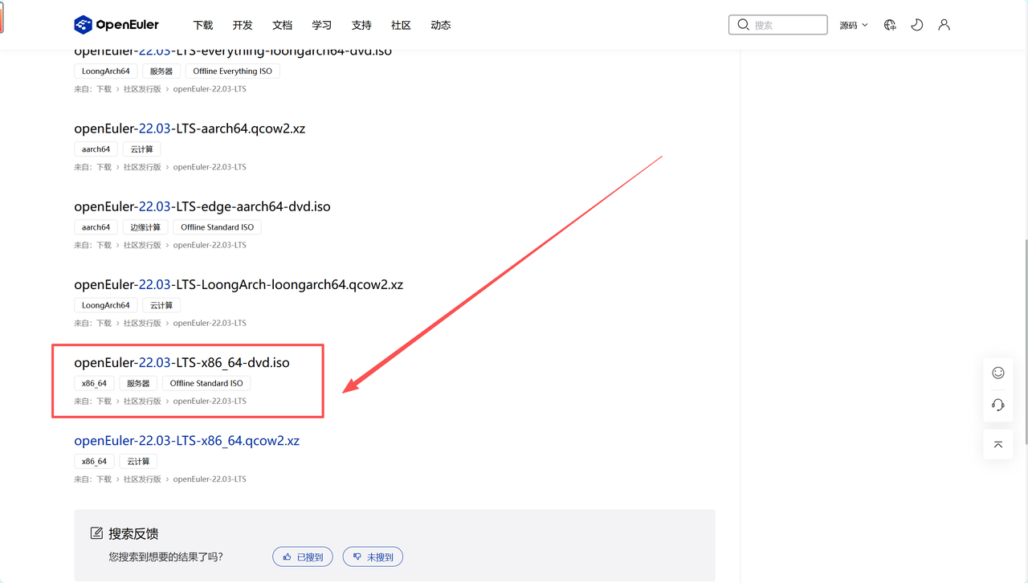Open the 动态 menu
The image size is (1028, 583).
(x=441, y=25)
